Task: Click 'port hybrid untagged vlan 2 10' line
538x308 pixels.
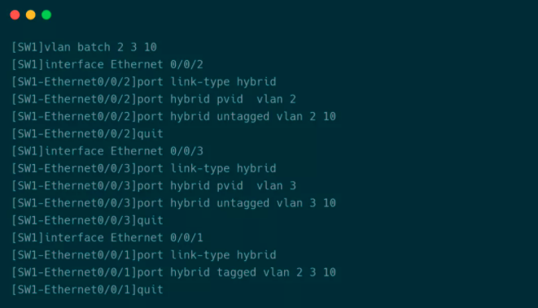Action: (x=173, y=116)
